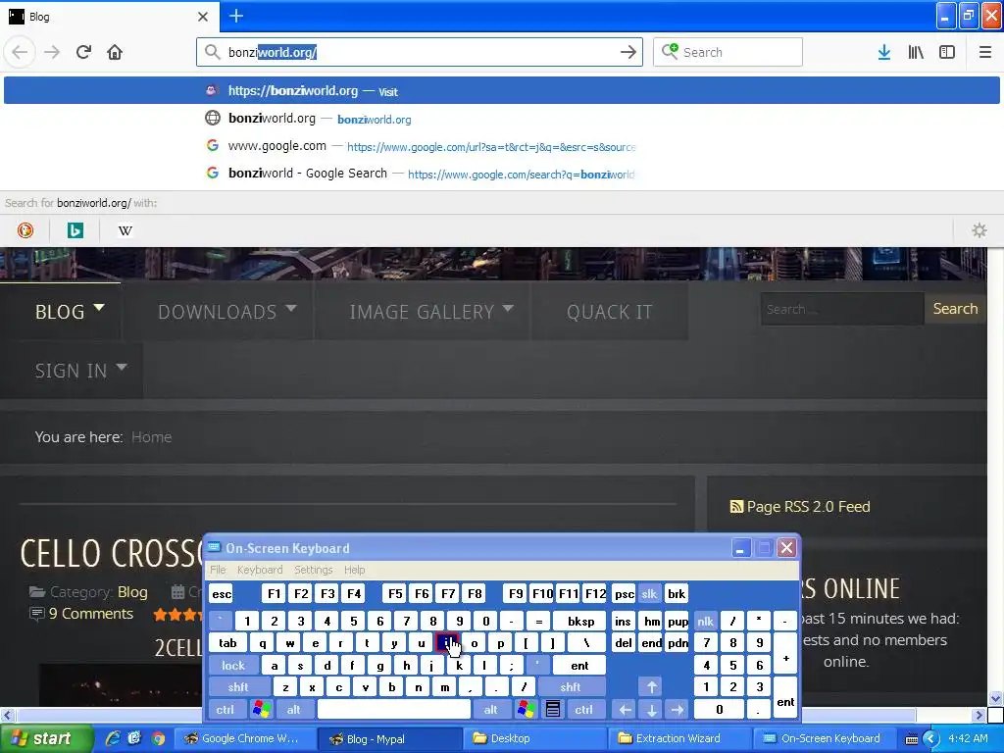Reload the current page
Viewport: 1004px width, 753px height.
click(84, 52)
